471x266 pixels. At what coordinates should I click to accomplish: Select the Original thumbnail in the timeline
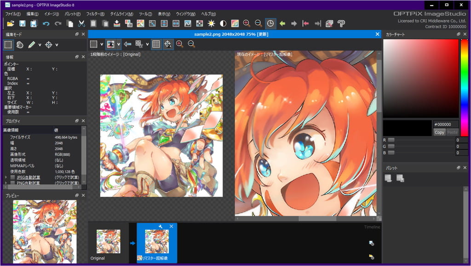pyautogui.click(x=108, y=242)
